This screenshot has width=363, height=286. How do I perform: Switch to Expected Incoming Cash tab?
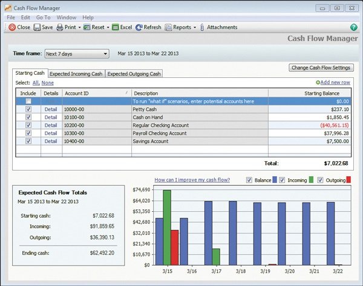coord(77,74)
